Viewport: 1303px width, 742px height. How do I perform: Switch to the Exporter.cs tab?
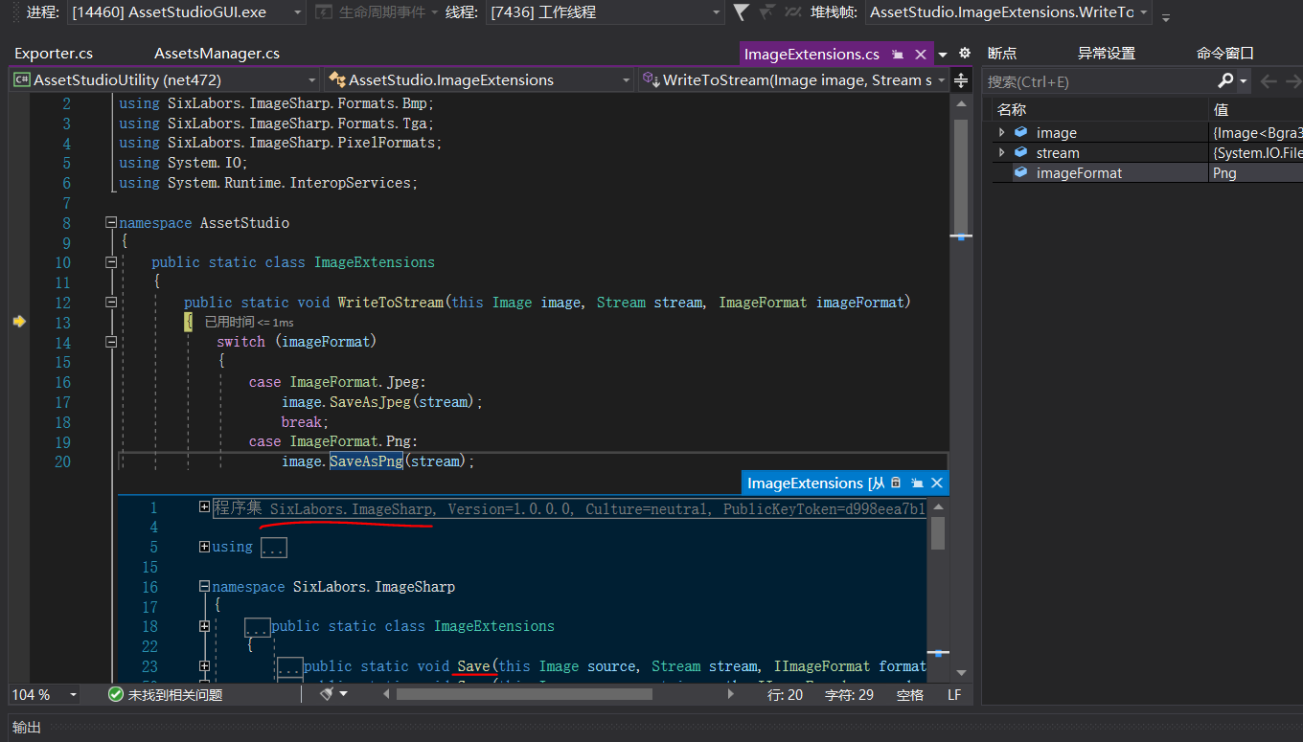(x=54, y=54)
